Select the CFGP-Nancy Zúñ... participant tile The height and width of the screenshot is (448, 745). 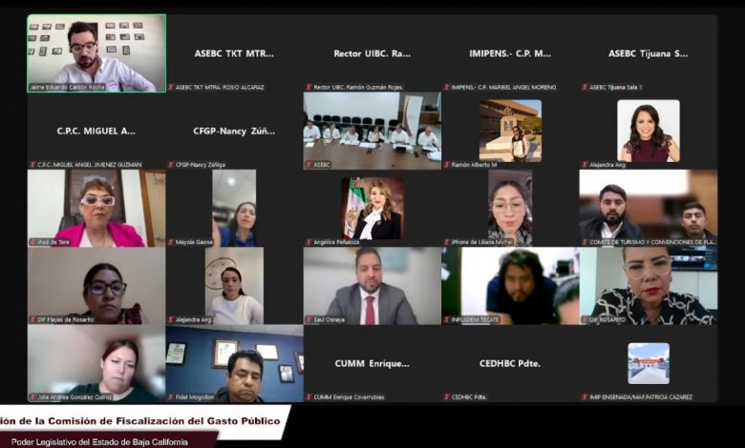coord(235,131)
